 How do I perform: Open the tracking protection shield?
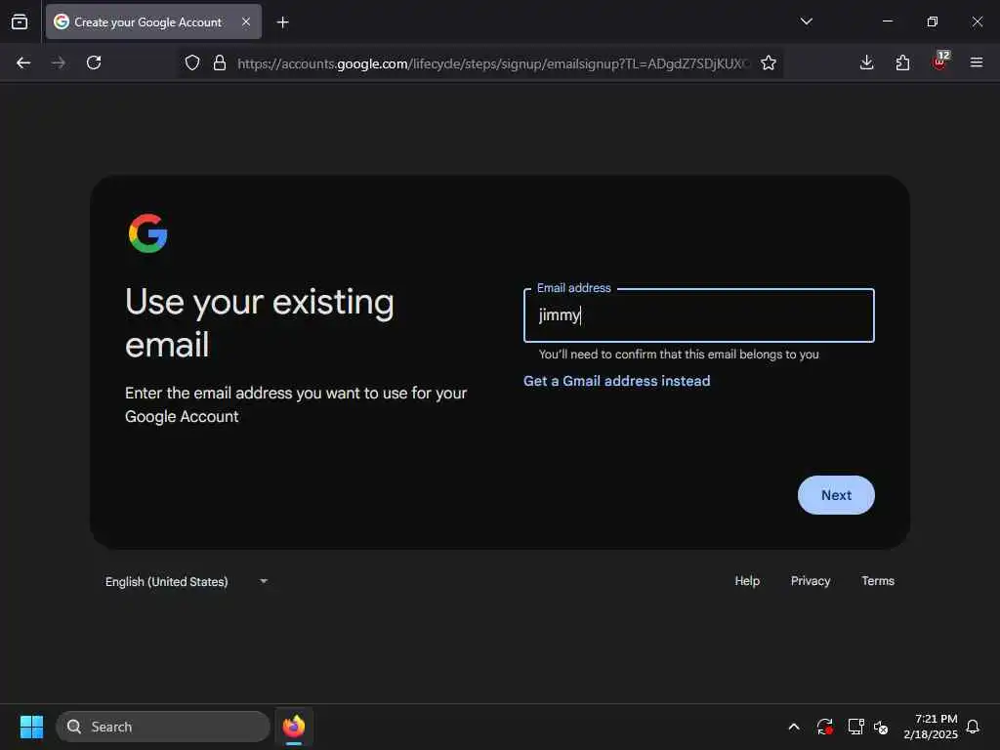pos(192,62)
